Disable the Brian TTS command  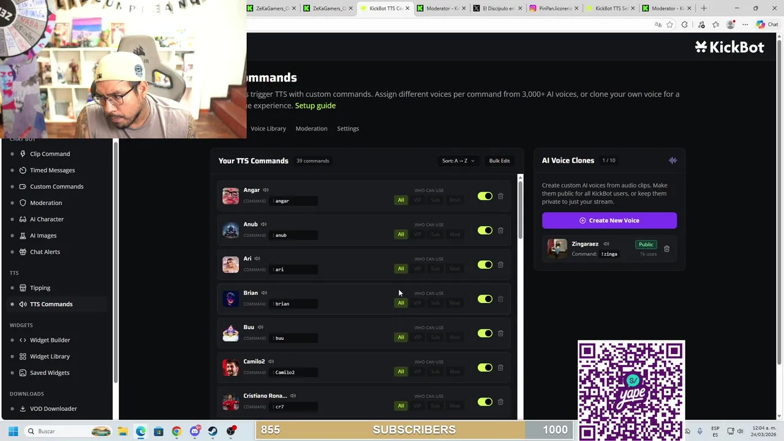pos(484,299)
